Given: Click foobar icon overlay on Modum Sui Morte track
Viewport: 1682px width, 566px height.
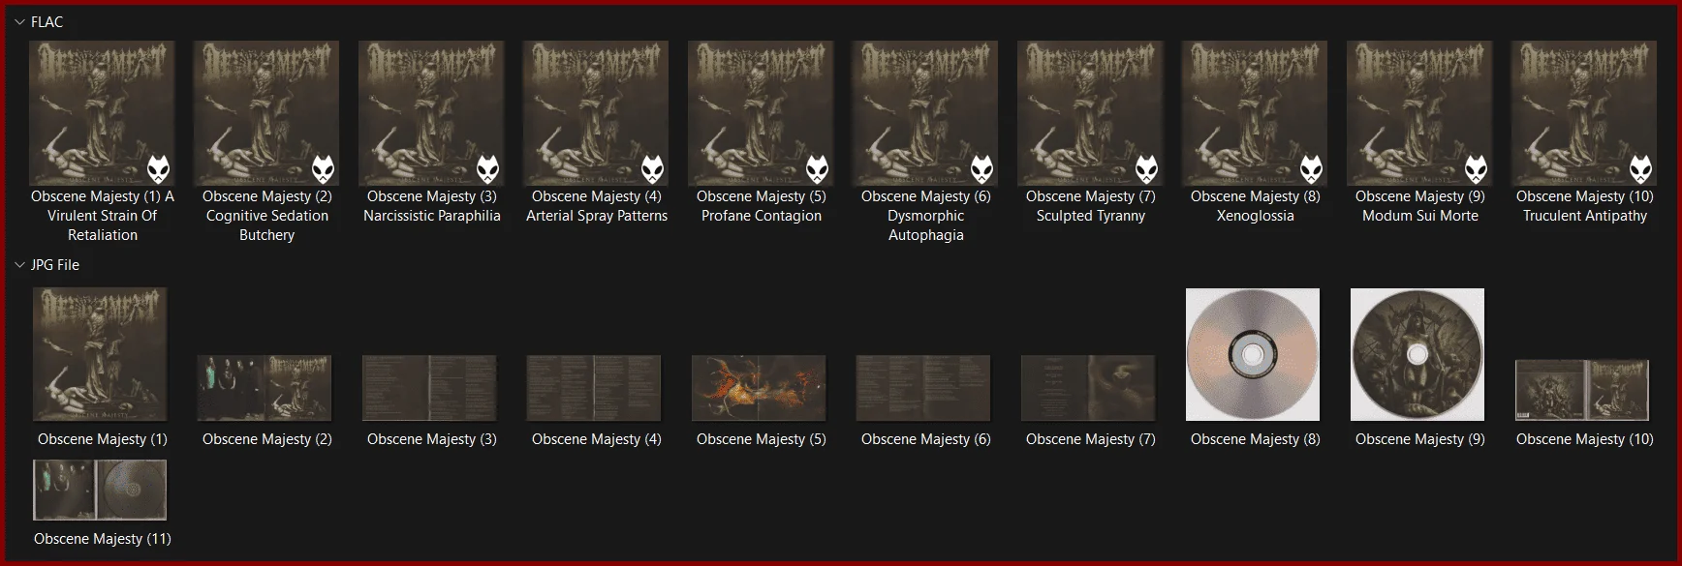Looking at the screenshot, I should 1477,169.
